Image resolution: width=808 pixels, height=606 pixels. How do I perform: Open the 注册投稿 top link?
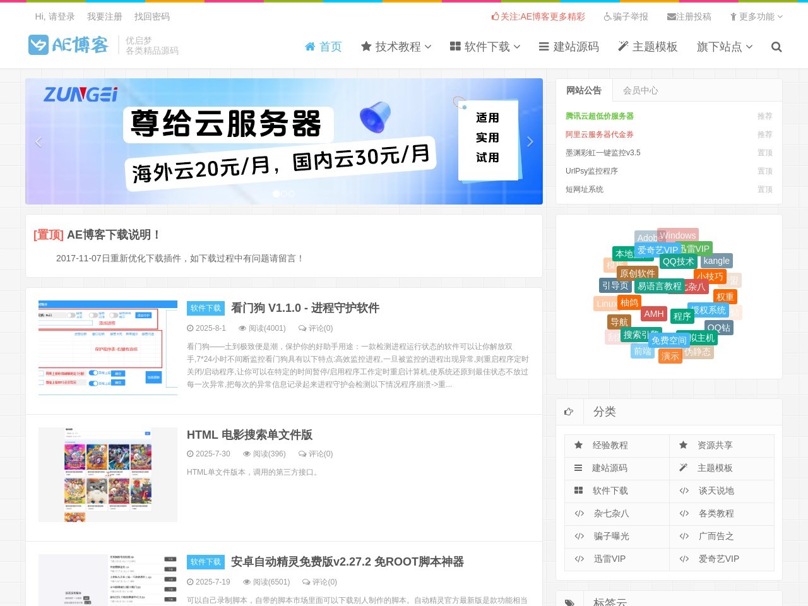[x=689, y=16]
